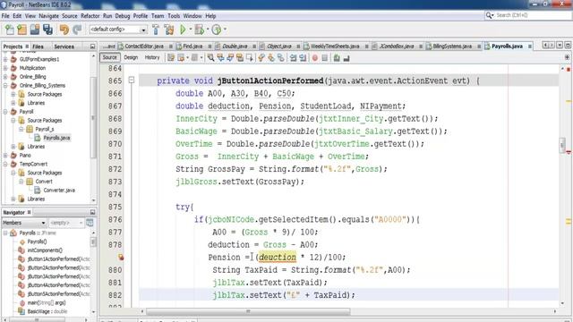
Task: Click the Profile Project icon
Action: (217, 30)
